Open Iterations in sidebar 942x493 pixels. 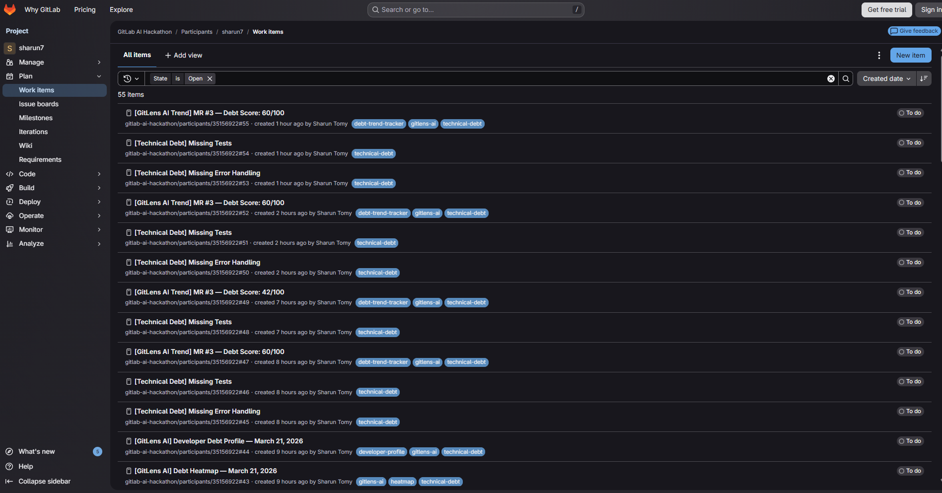tap(55, 132)
